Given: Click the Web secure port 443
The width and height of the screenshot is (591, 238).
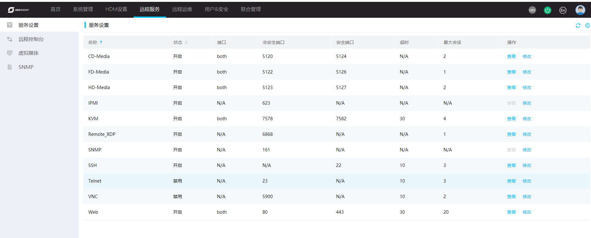Looking at the screenshot, I should (340, 212).
